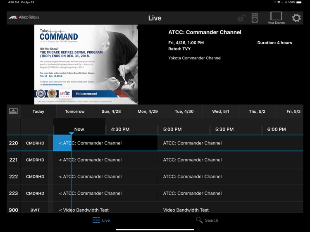The image size is (310, 232).
Task: Open current Commander Channel program on 221
Action: pyautogui.click(x=105, y=160)
